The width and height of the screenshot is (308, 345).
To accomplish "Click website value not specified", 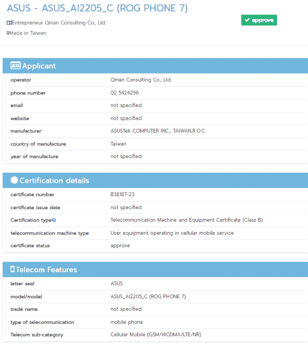I will pyautogui.click(x=126, y=118).
